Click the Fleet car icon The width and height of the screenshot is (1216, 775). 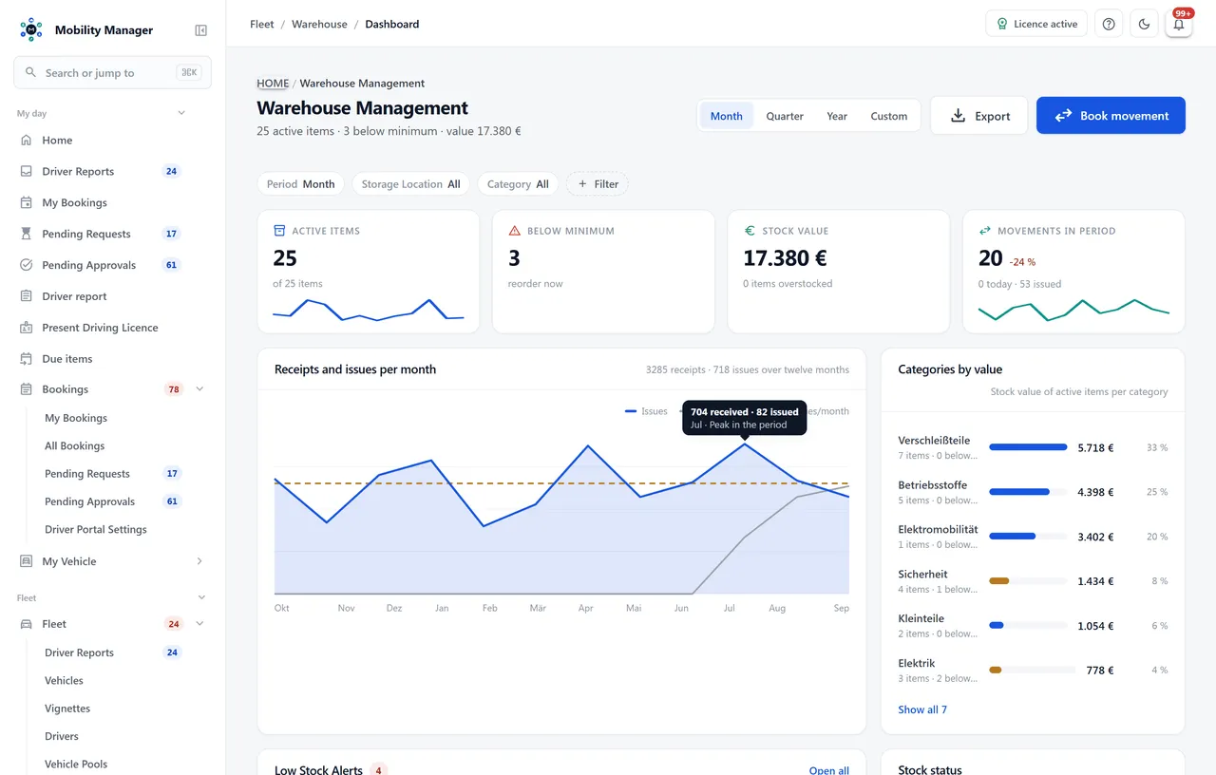click(26, 624)
